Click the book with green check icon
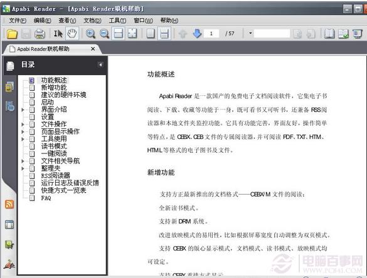 tap(343, 34)
